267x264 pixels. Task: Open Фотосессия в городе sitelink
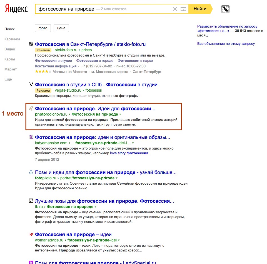click(95, 61)
